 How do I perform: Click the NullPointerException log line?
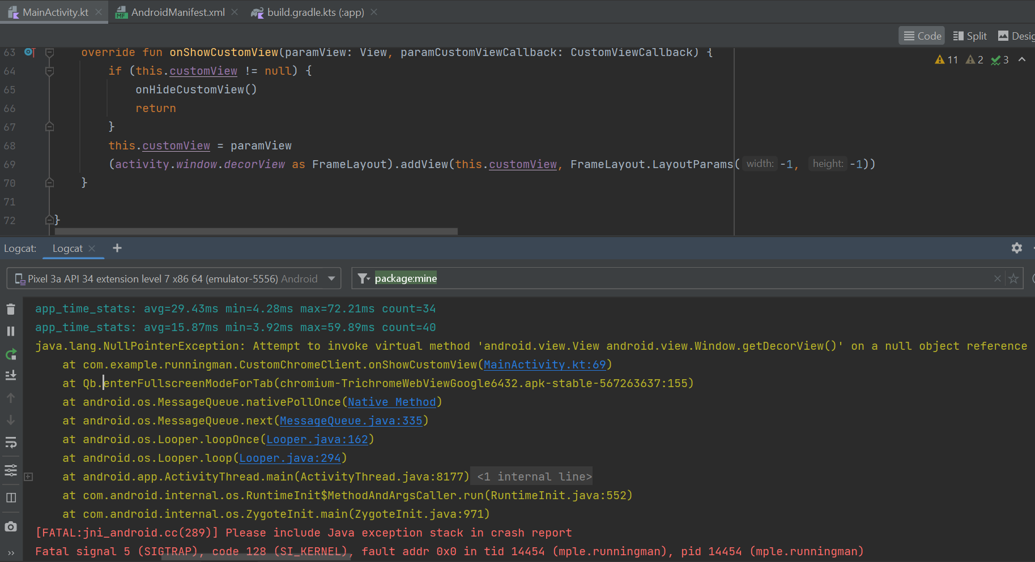(x=531, y=346)
